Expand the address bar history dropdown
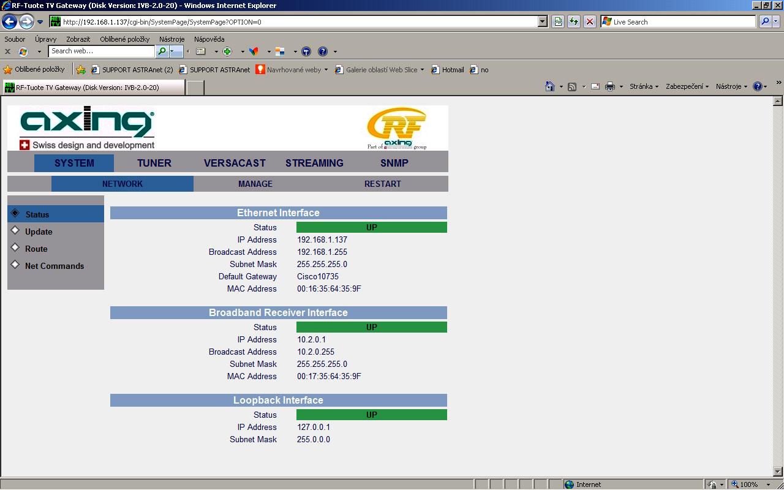This screenshot has width=784, height=490. [543, 22]
